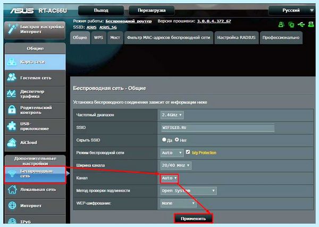Open the Traffic Manager (Диспетчер трафика)
The height and width of the screenshot is (227, 319).
pyautogui.click(x=35, y=94)
